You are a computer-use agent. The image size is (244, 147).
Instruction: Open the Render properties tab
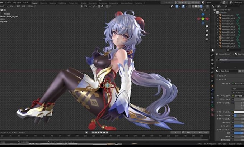(212, 60)
